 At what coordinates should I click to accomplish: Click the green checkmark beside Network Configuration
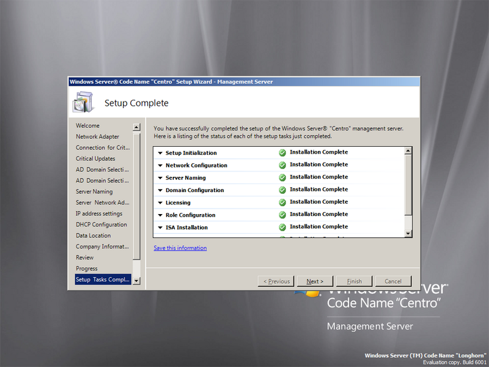pyautogui.click(x=282, y=165)
